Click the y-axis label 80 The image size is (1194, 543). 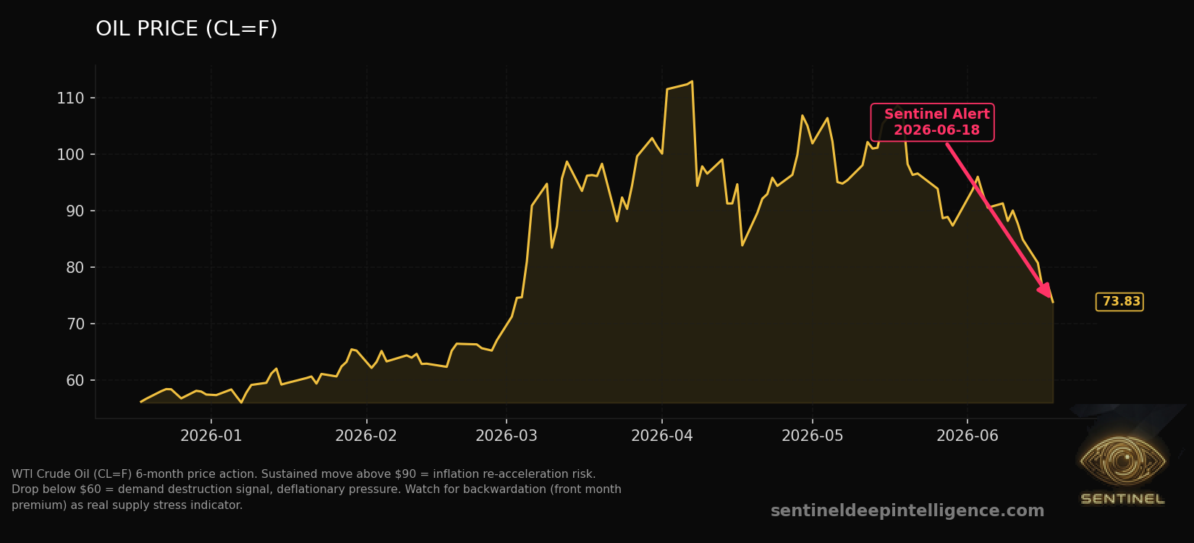75,268
